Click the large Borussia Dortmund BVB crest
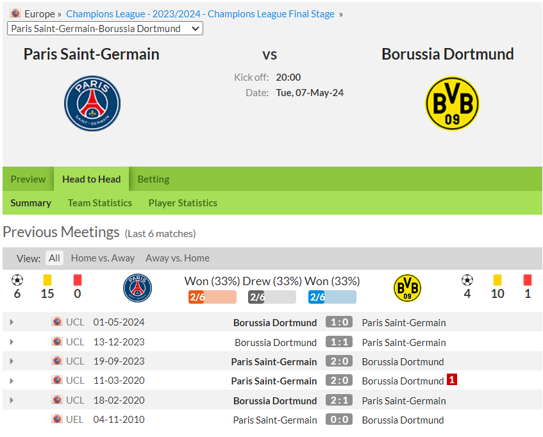The width and height of the screenshot is (543, 437). (452, 103)
